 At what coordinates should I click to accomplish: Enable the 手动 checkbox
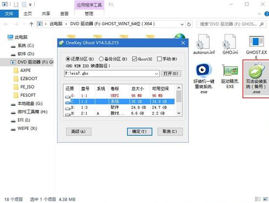[x=159, y=59]
